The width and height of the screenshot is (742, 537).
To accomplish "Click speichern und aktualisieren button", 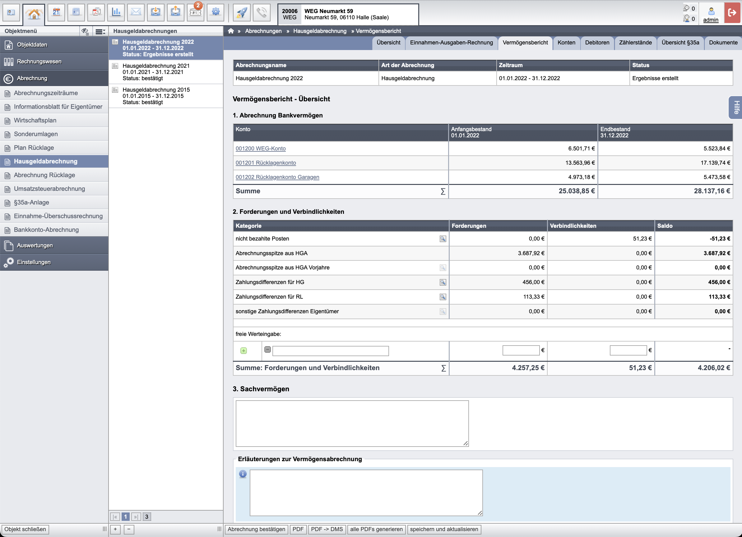I will coord(444,529).
